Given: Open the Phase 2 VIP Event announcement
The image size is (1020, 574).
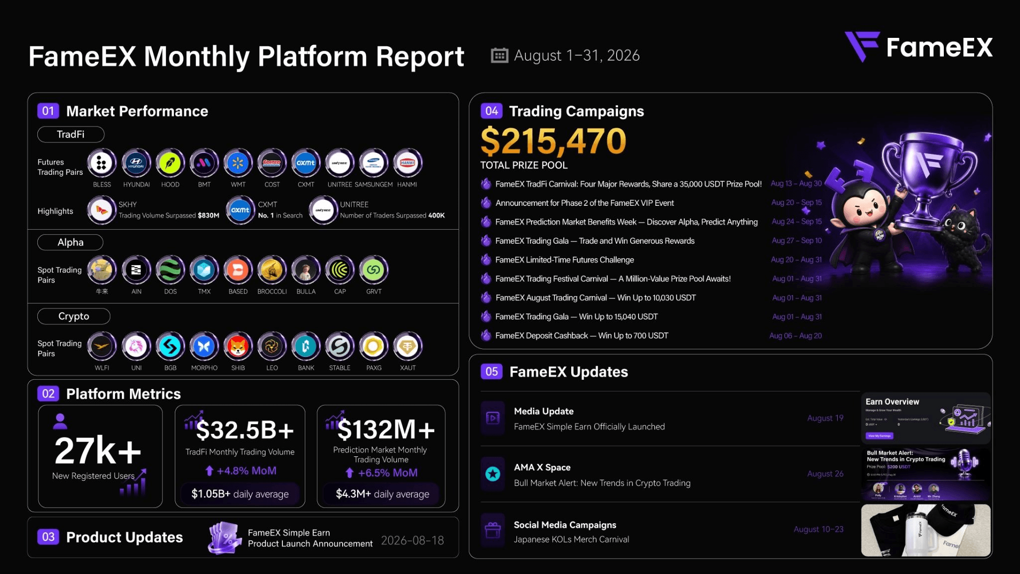Looking at the screenshot, I should (651, 203).
